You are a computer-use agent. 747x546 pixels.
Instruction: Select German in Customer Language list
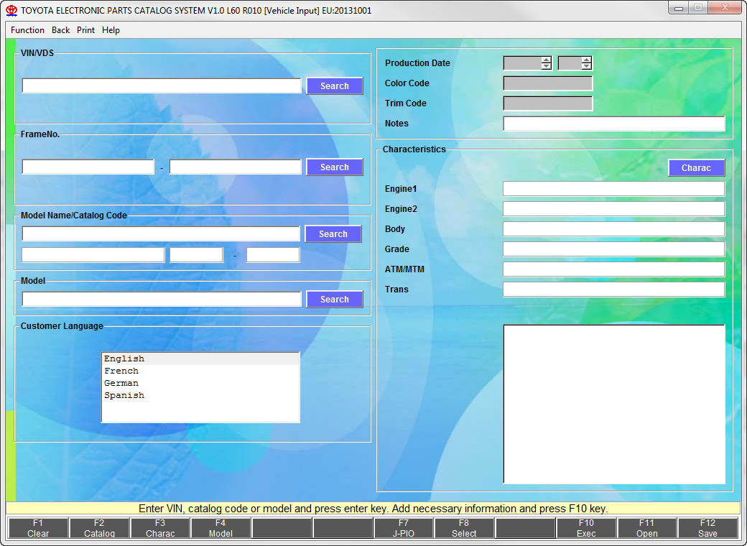tap(200, 383)
